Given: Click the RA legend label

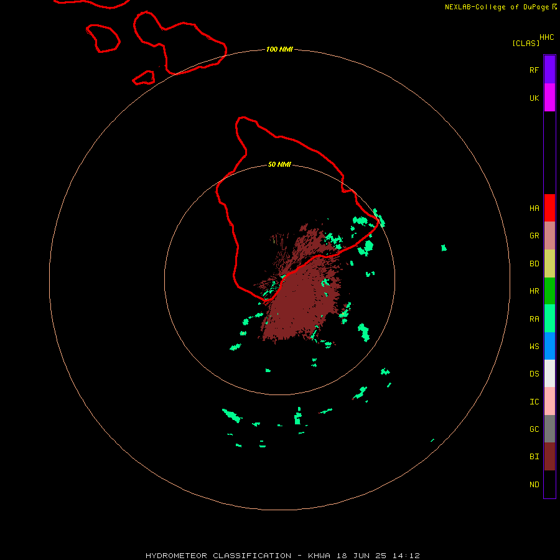Looking at the screenshot, I should coord(534,319).
